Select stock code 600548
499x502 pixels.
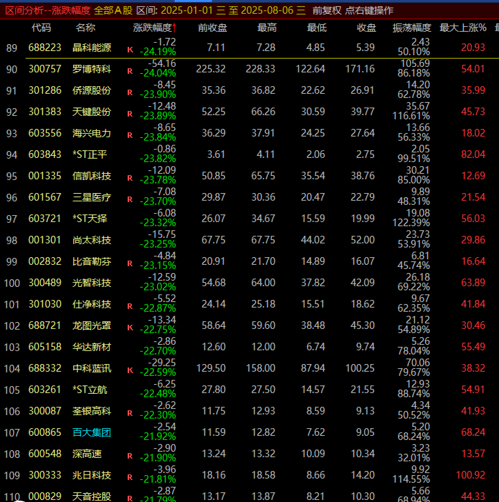point(45,453)
